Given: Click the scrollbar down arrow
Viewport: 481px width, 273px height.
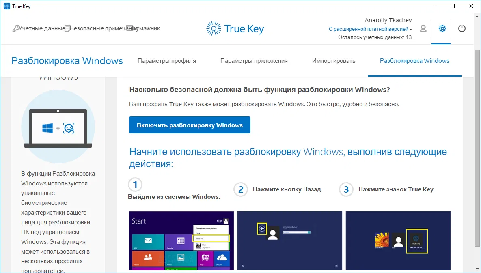Looking at the screenshot, I should click(477, 269).
